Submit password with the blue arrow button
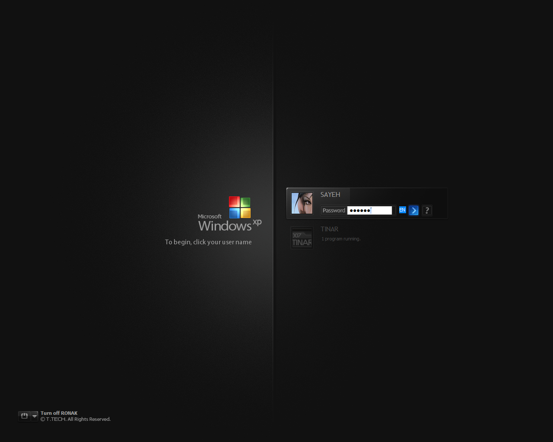Image resolution: width=553 pixels, height=442 pixels. 414,210
